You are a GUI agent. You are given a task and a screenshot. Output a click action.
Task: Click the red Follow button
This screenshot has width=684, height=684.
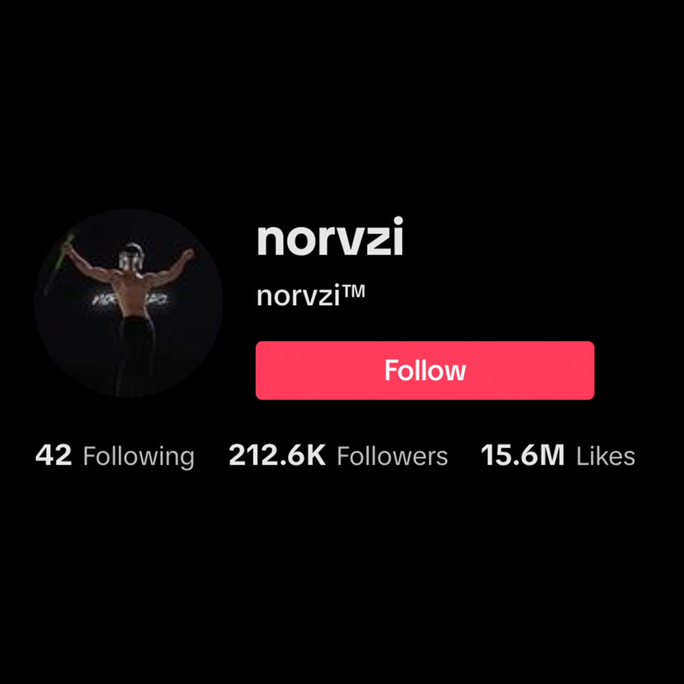point(425,370)
